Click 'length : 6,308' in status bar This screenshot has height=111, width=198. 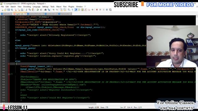94,107
